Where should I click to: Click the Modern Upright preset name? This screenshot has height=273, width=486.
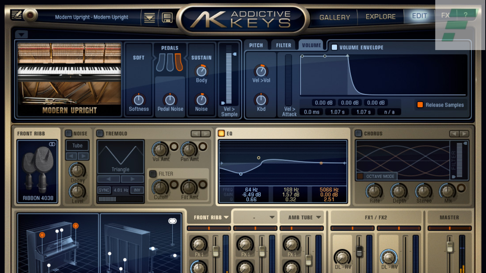click(92, 17)
